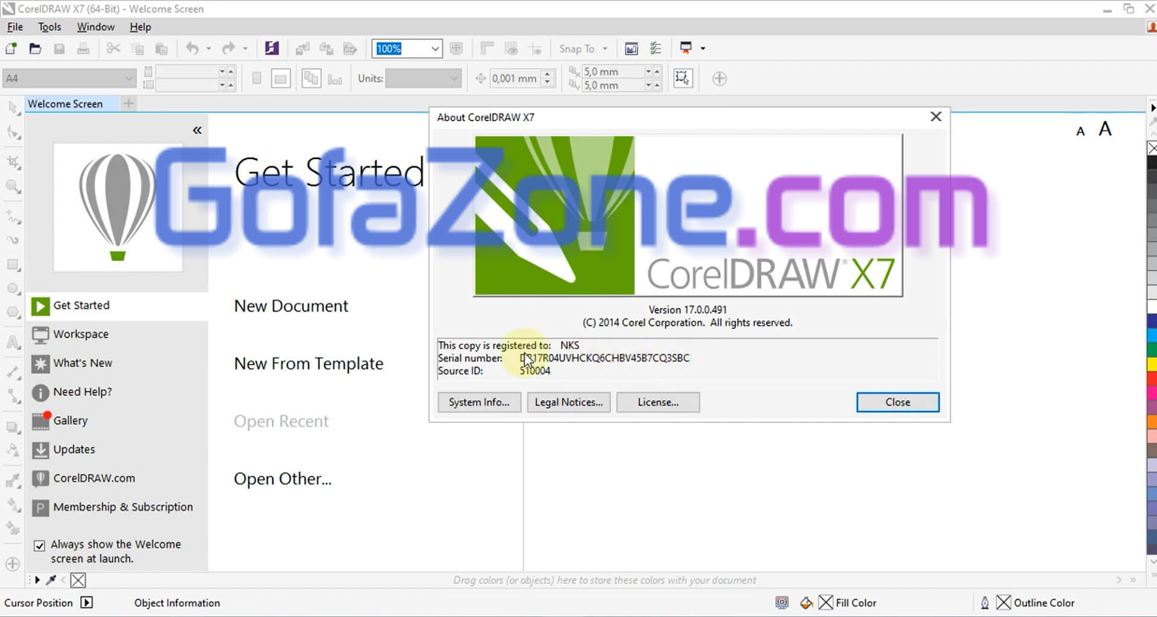Click the no-color swatch in palette

coord(1152,148)
